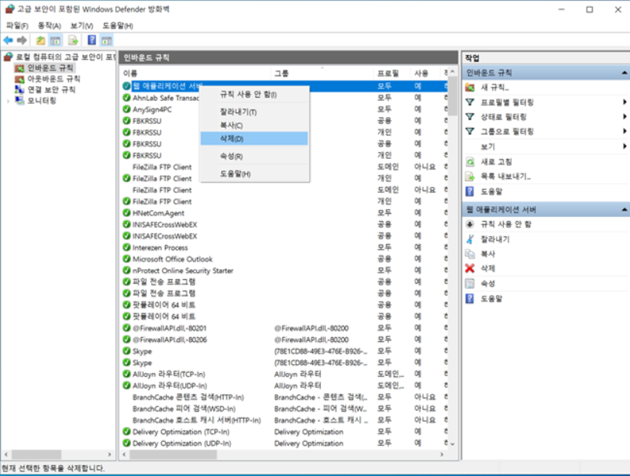
Task: Click the rule list scroll-down arrow
Action: tap(453, 444)
